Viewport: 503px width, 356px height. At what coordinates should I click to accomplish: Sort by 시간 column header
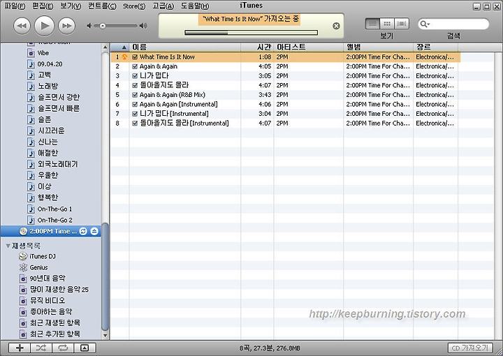[x=257, y=47]
